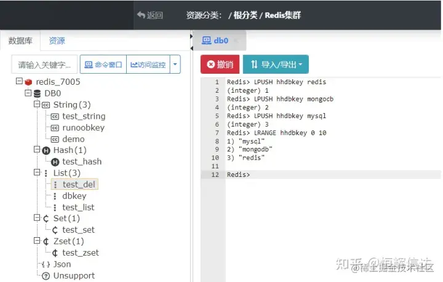Select the Json tree node
This screenshot has height=282, width=443.
[x=62, y=264]
